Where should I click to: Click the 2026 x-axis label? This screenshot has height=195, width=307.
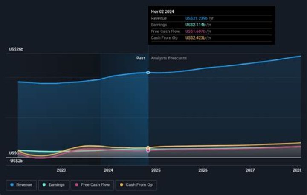tap(203, 170)
